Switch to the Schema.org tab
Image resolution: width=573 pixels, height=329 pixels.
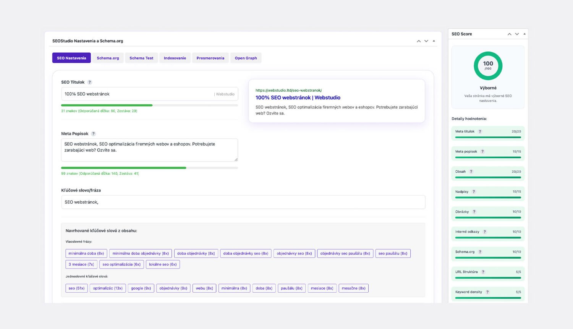click(108, 58)
